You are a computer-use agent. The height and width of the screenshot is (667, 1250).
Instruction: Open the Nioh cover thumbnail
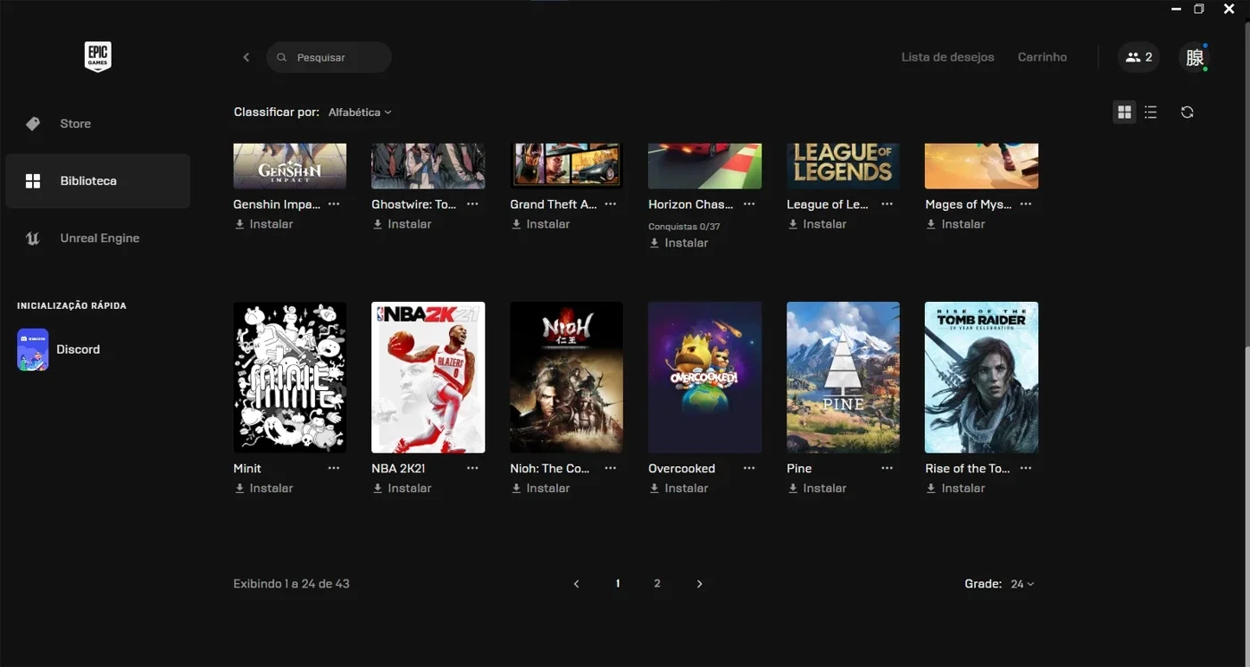click(x=567, y=378)
